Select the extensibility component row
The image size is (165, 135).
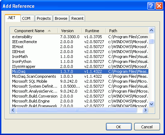80,37
